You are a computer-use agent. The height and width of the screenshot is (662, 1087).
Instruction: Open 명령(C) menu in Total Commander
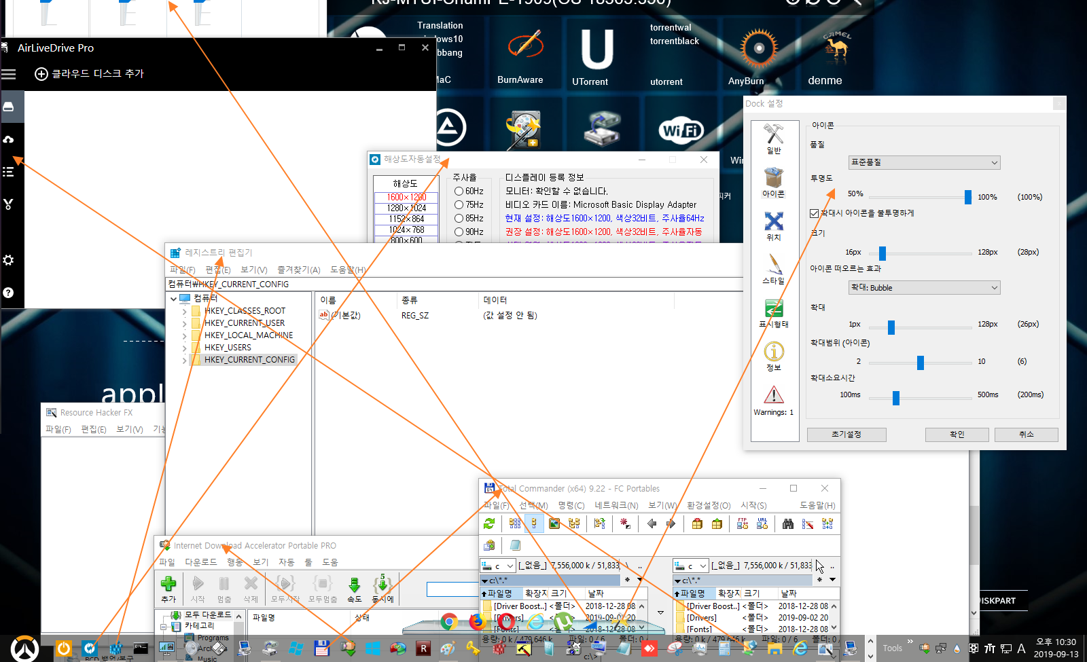pyautogui.click(x=571, y=506)
